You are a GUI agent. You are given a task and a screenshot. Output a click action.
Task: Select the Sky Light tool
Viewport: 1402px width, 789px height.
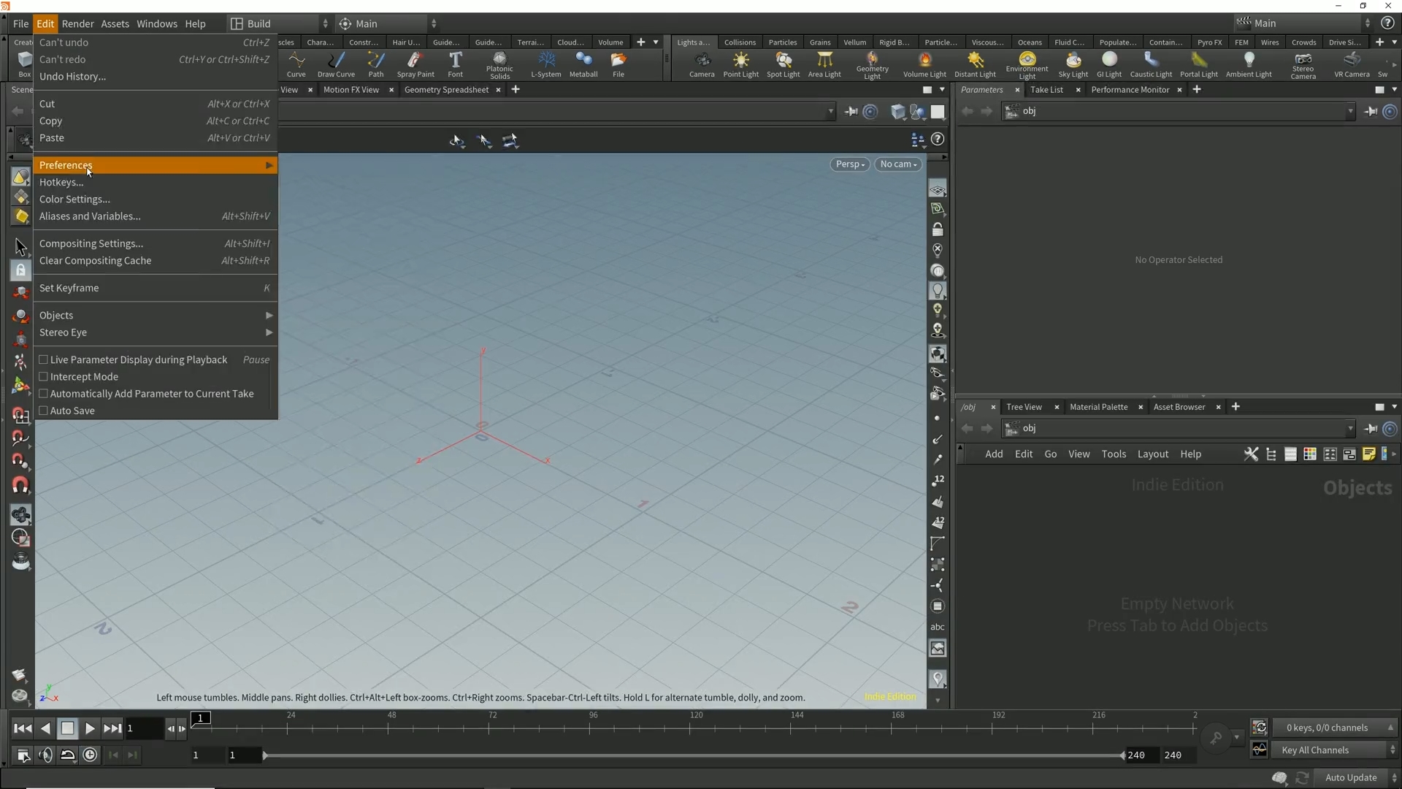(1073, 64)
